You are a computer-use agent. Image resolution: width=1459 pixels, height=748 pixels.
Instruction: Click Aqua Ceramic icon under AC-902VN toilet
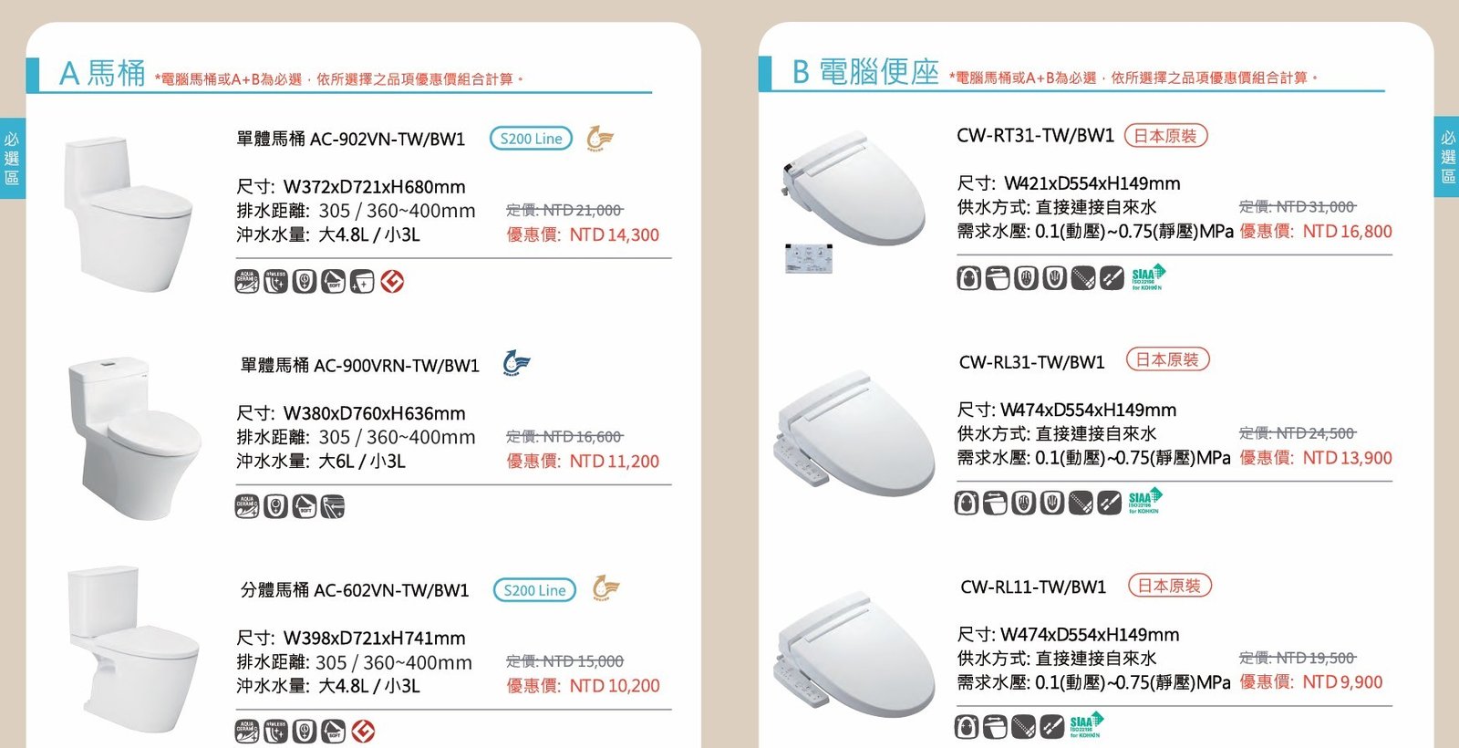pyautogui.click(x=247, y=281)
